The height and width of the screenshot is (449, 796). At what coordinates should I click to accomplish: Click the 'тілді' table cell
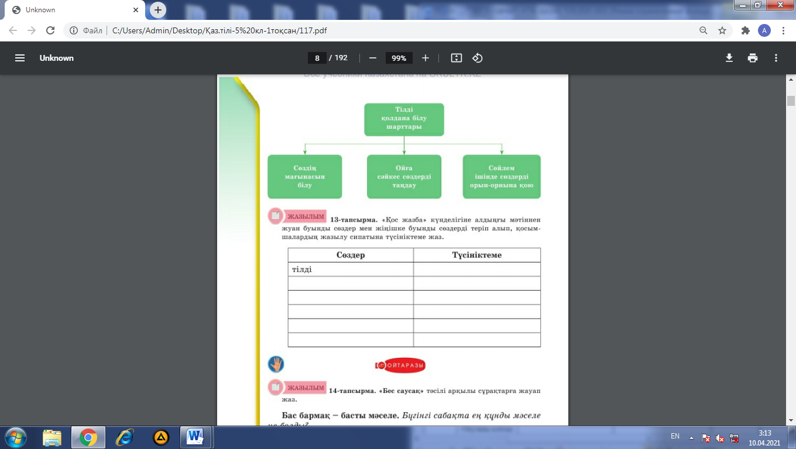pos(351,270)
